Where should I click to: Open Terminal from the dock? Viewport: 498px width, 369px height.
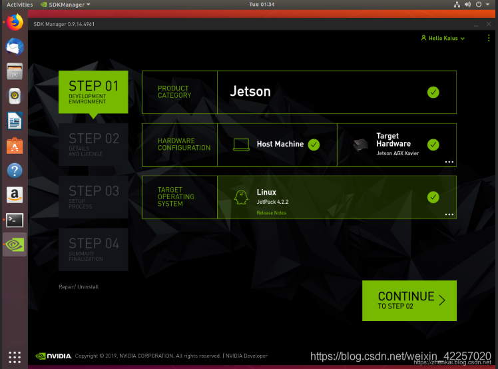click(x=15, y=220)
